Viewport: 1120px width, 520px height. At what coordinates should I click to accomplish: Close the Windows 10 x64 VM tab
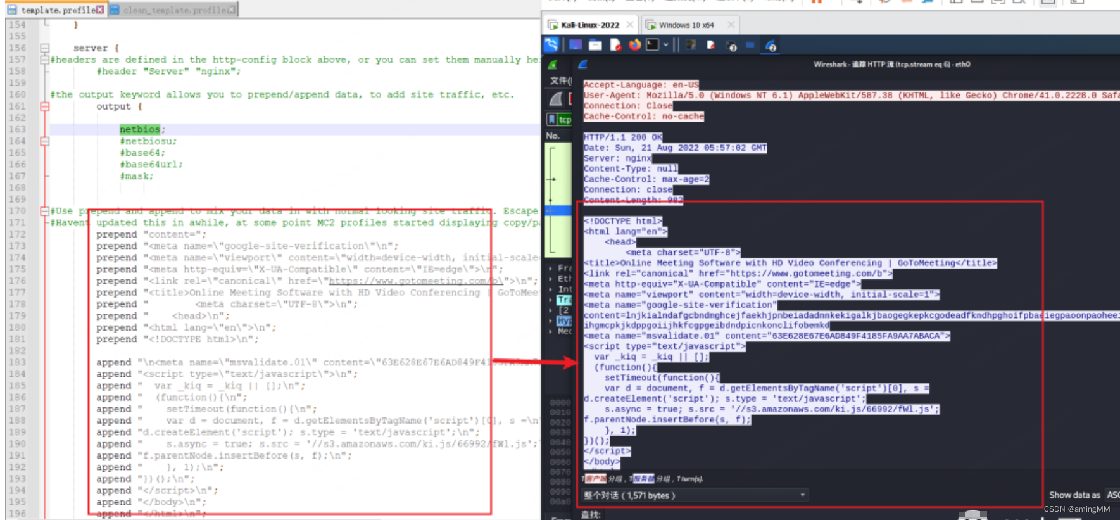731,25
